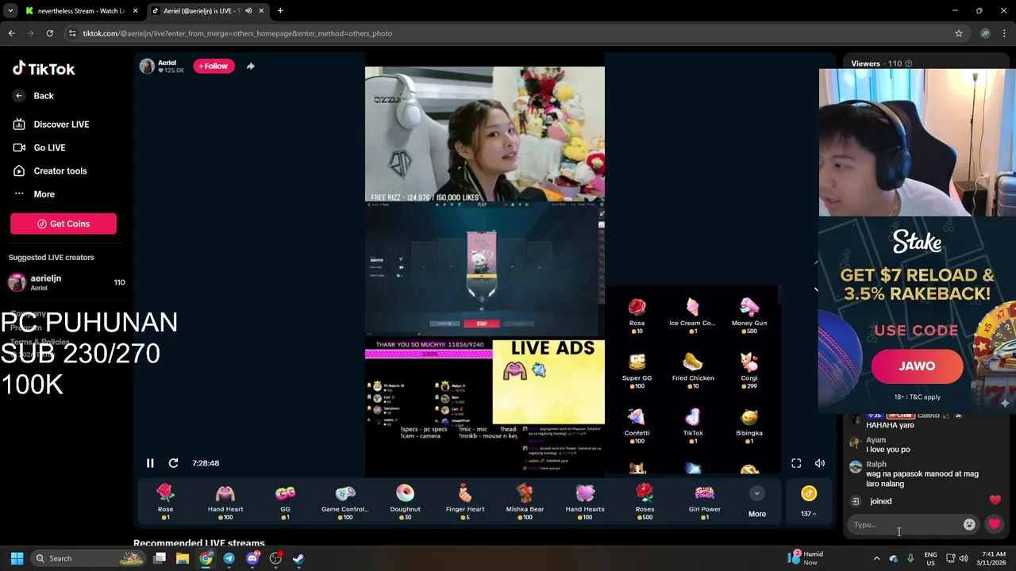Refresh the browser page
Viewport: 1016px width, 571px height.
tap(49, 33)
